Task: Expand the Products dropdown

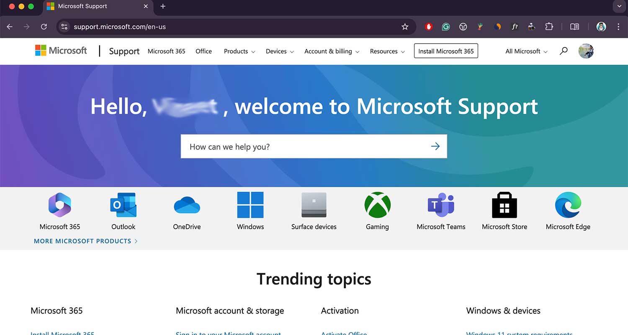Action: (x=239, y=51)
